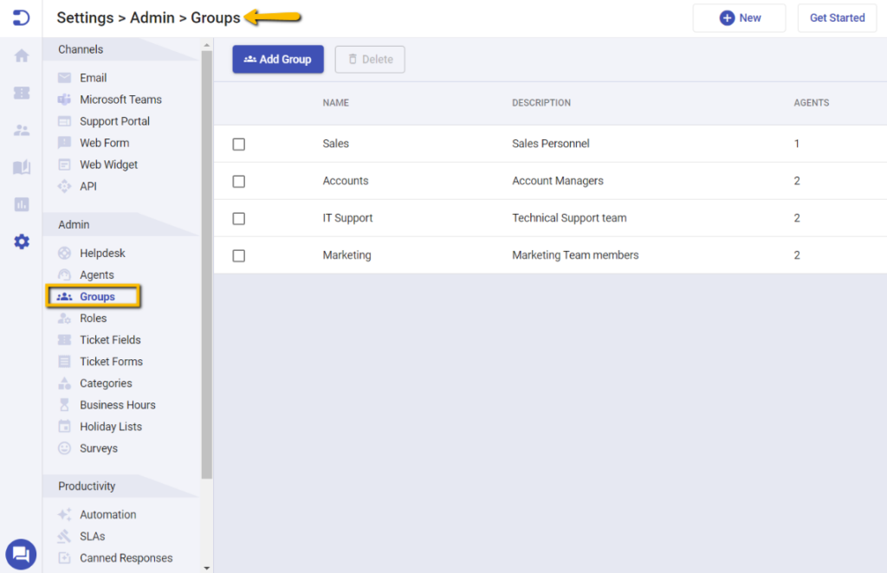887x573 pixels.
Task: Open the Email channel settings
Action: 94,78
